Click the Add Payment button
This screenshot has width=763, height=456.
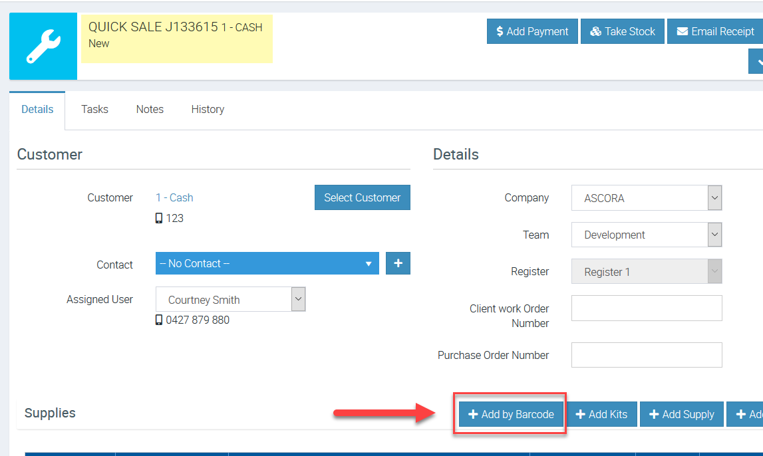pyautogui.click(x=532, y=31)
